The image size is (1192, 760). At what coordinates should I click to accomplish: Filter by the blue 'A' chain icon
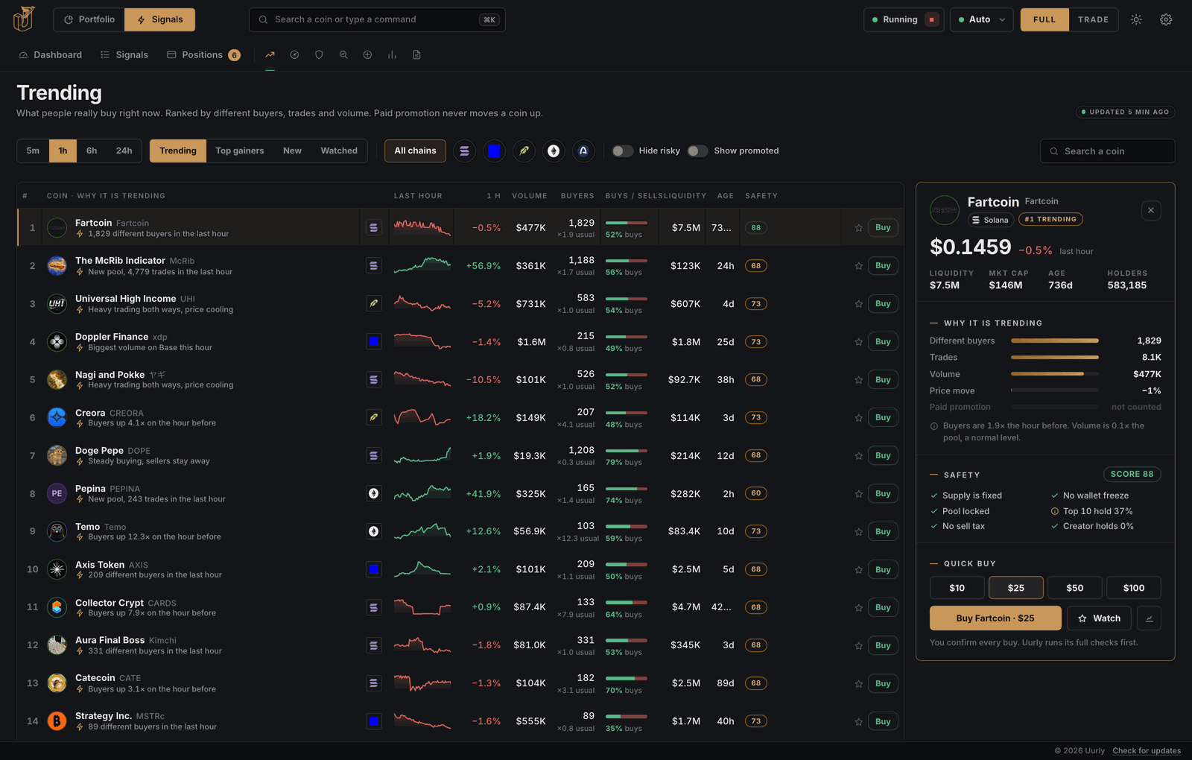pos(583,151)
